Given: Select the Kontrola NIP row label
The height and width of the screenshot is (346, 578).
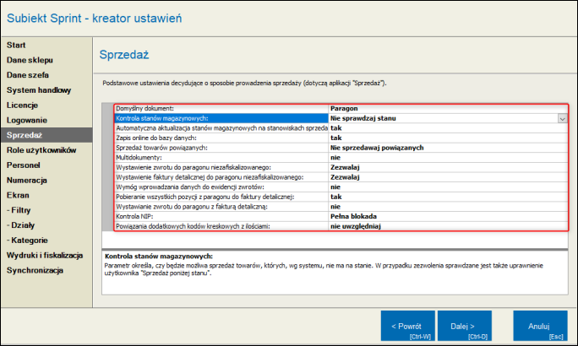Looking at the screenshot, I should [x=221, y=216].
